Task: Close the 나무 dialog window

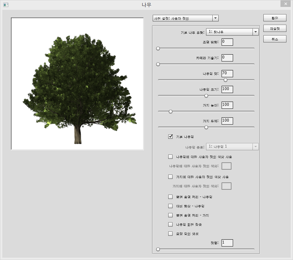Action: pos(285,4)
